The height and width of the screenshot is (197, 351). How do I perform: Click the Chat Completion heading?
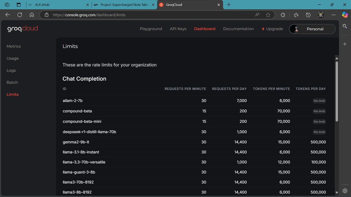click(84, 79)
